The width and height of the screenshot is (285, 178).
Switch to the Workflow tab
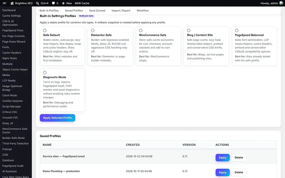143,11
